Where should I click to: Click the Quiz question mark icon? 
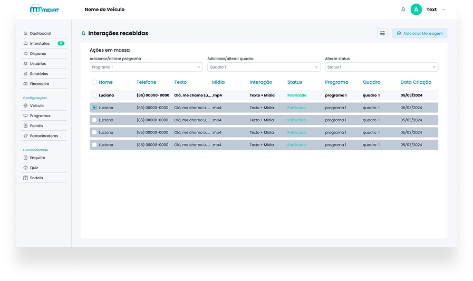coord(25,168)
